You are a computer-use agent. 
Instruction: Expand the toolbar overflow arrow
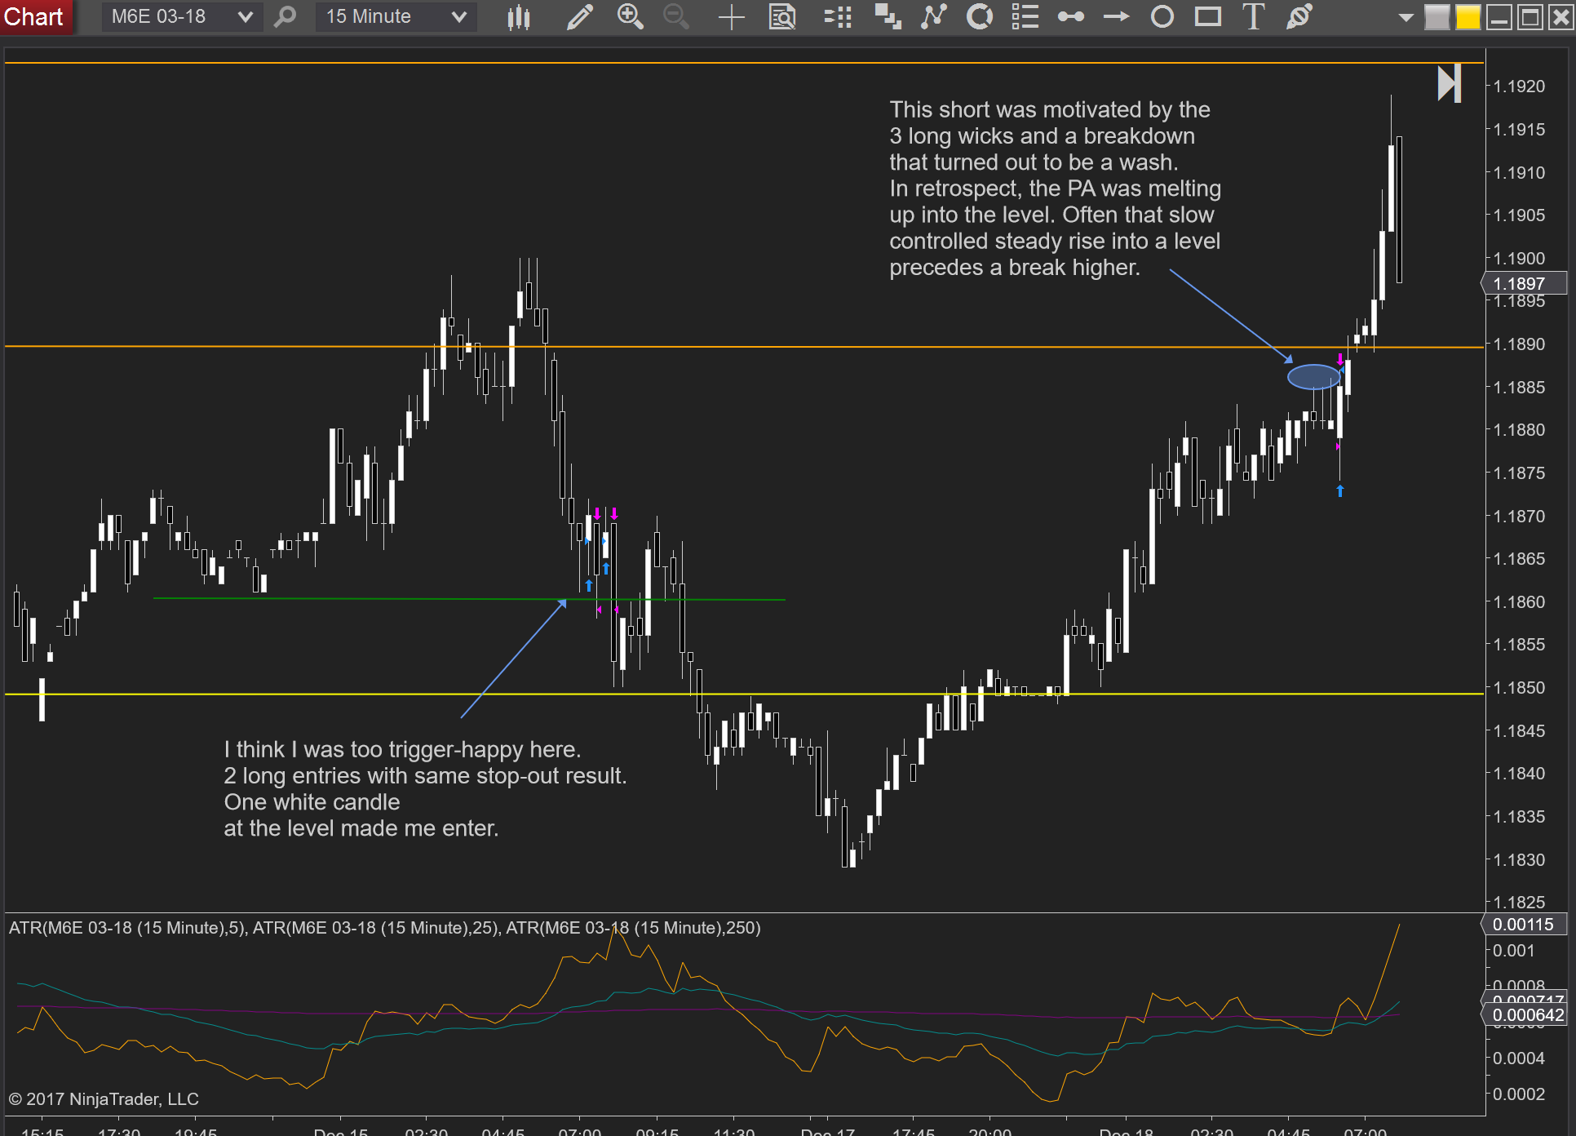[1406, 17]
